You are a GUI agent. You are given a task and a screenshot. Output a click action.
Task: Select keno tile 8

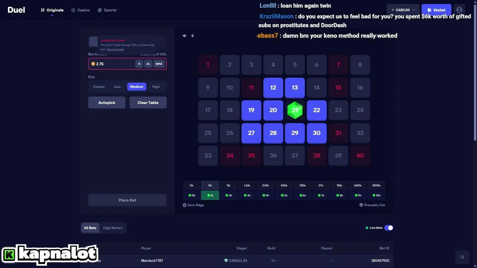click(x=360, y=65)
